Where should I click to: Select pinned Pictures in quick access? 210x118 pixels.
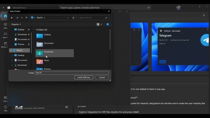tap(21, 44)
